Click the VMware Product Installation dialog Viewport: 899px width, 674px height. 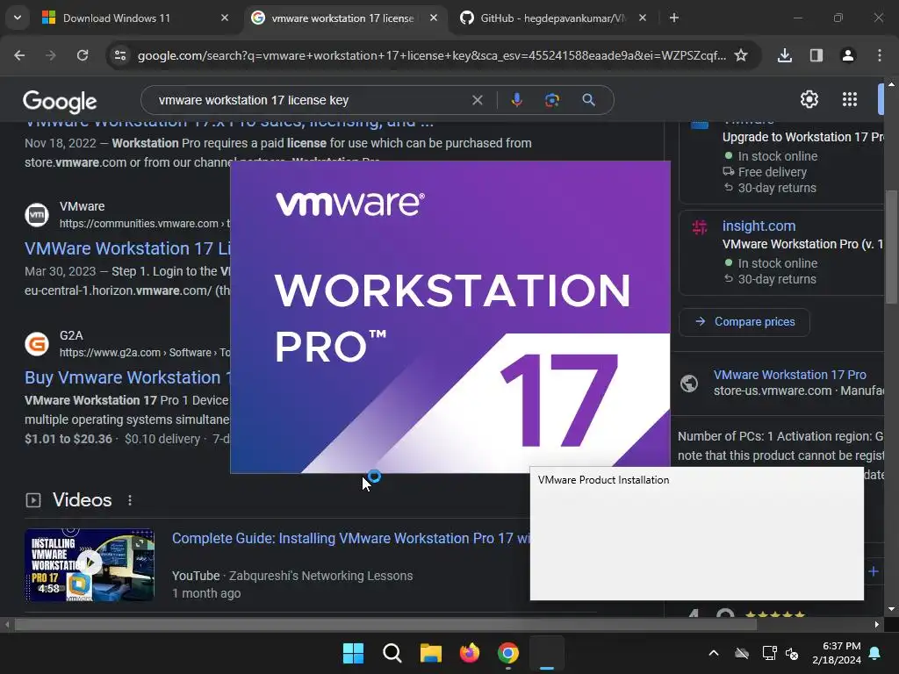pos(696,534)
